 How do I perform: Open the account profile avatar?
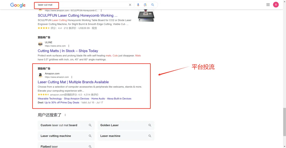[276, 4]
